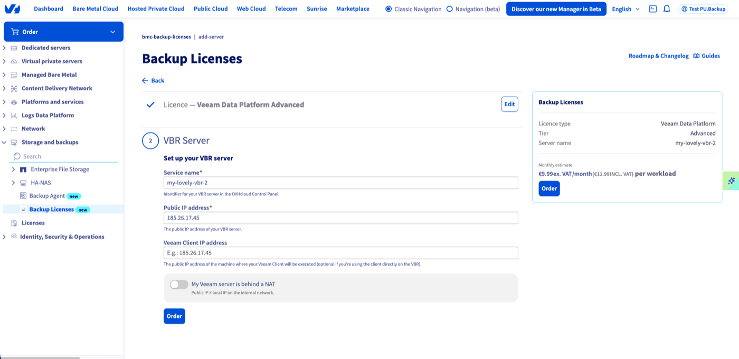Screen dimensions: 739x359
Task: Click the Identity, Security & Operations fingerprint icon
Action: point(14,237)
